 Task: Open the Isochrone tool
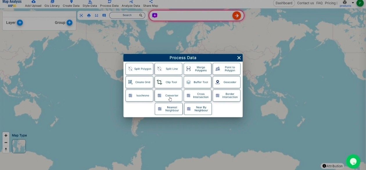[139, 95]
